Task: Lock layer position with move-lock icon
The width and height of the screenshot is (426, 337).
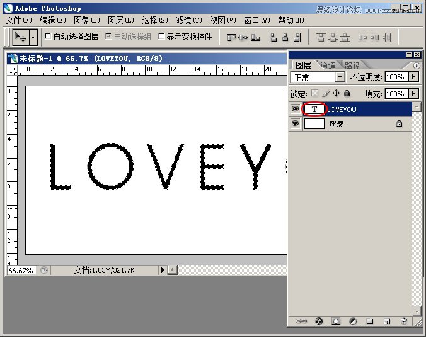Action: click(x=336, y=93)
